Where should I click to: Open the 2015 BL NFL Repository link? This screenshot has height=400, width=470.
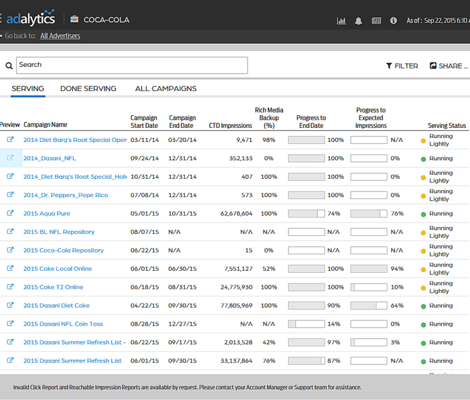coord(58,232)
